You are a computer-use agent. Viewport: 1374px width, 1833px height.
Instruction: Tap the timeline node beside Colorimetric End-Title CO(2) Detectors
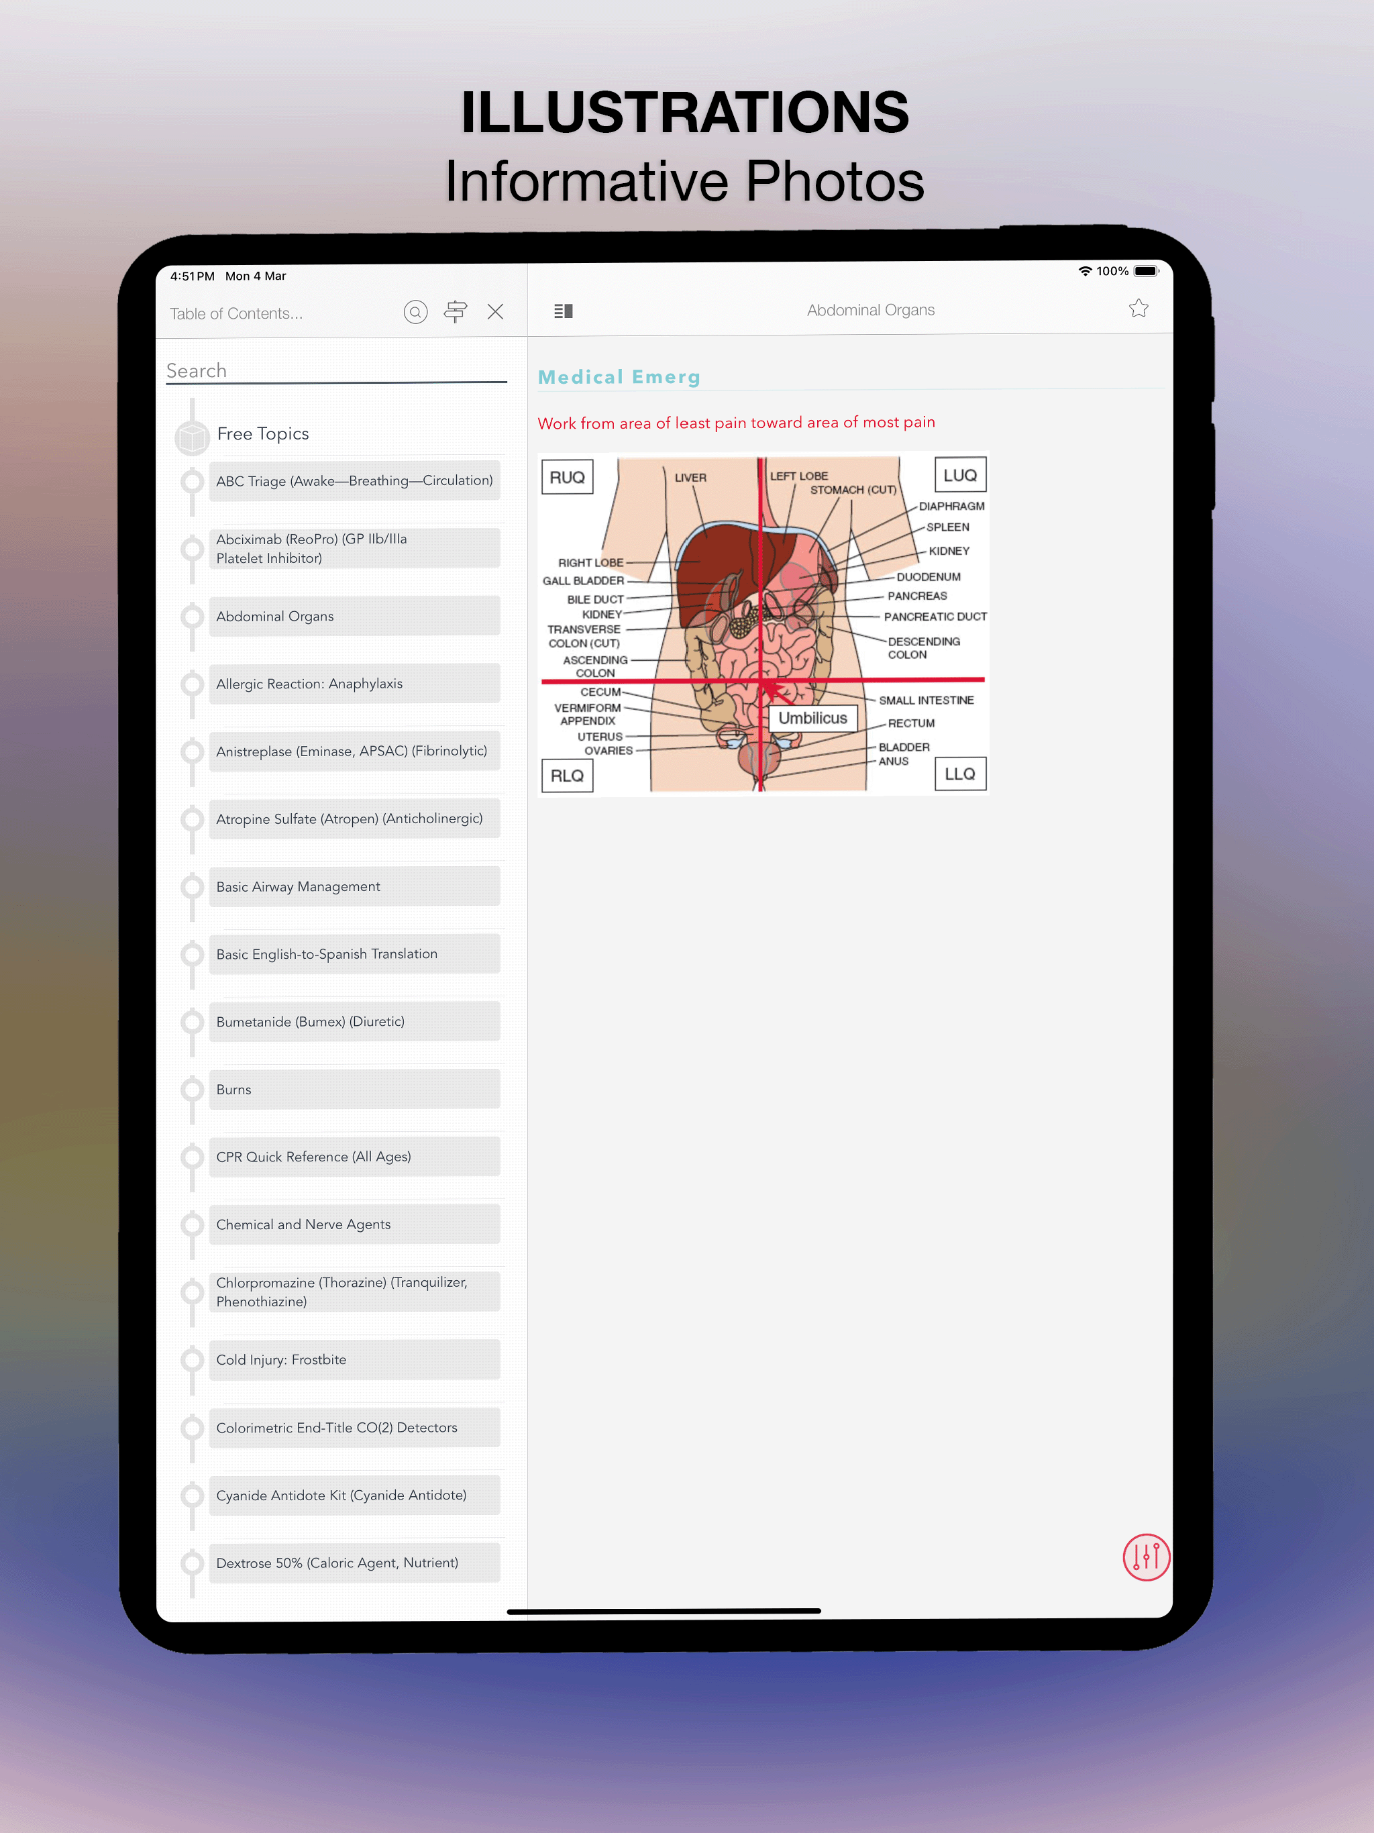click(193, 1428)
